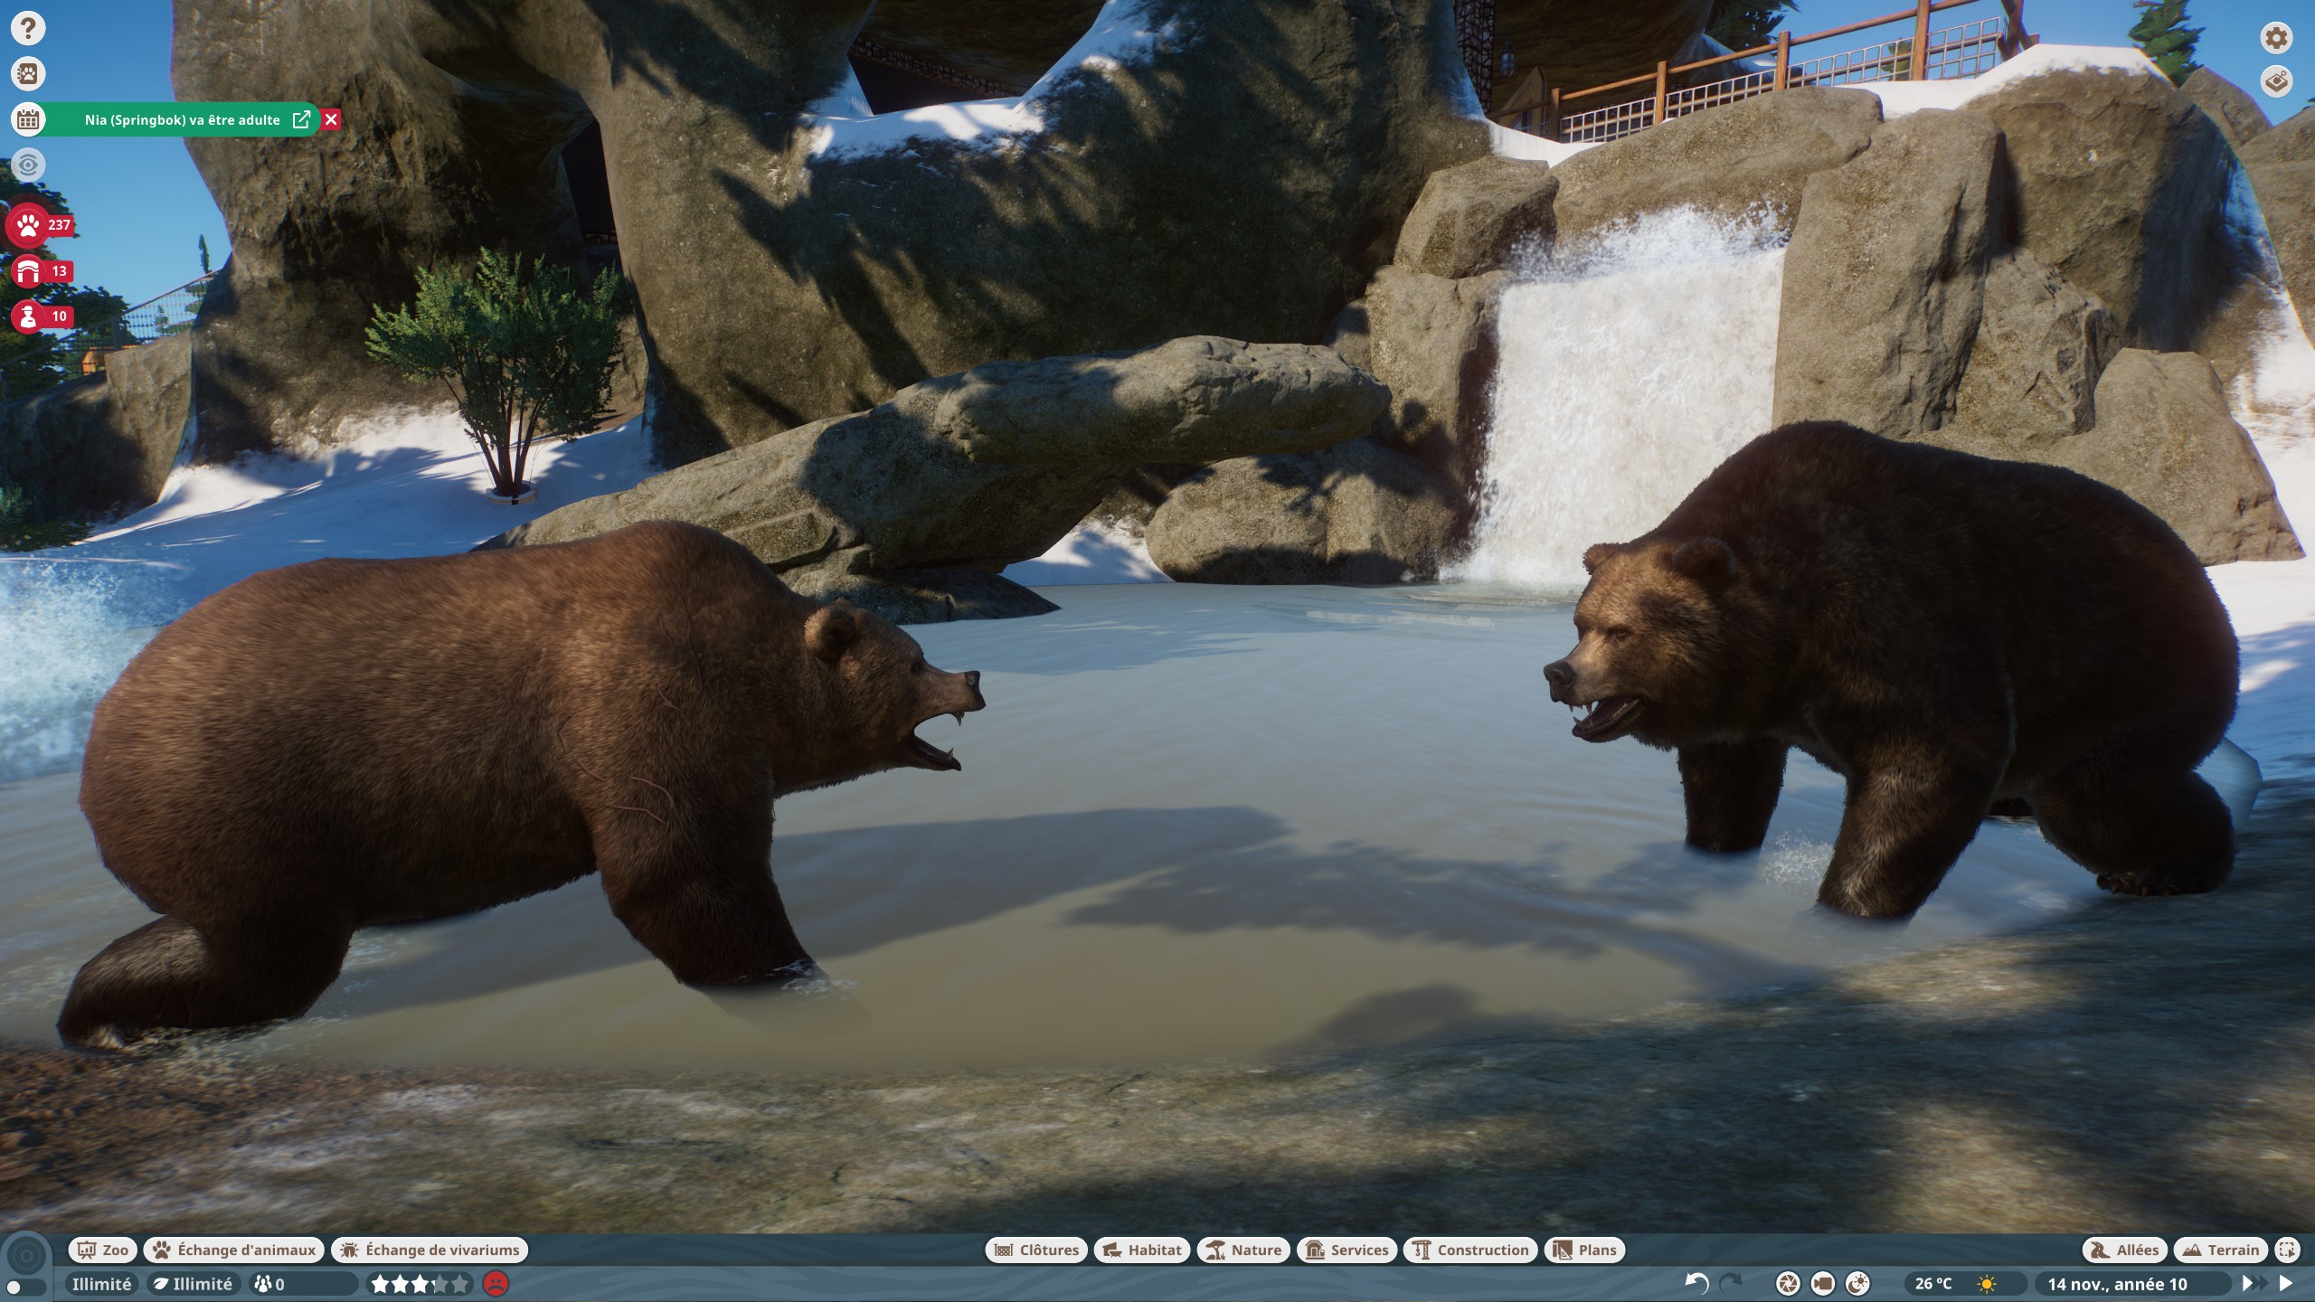Select the Habitat build tab
The image size is (2315, 1302).
(1142, 1250)
